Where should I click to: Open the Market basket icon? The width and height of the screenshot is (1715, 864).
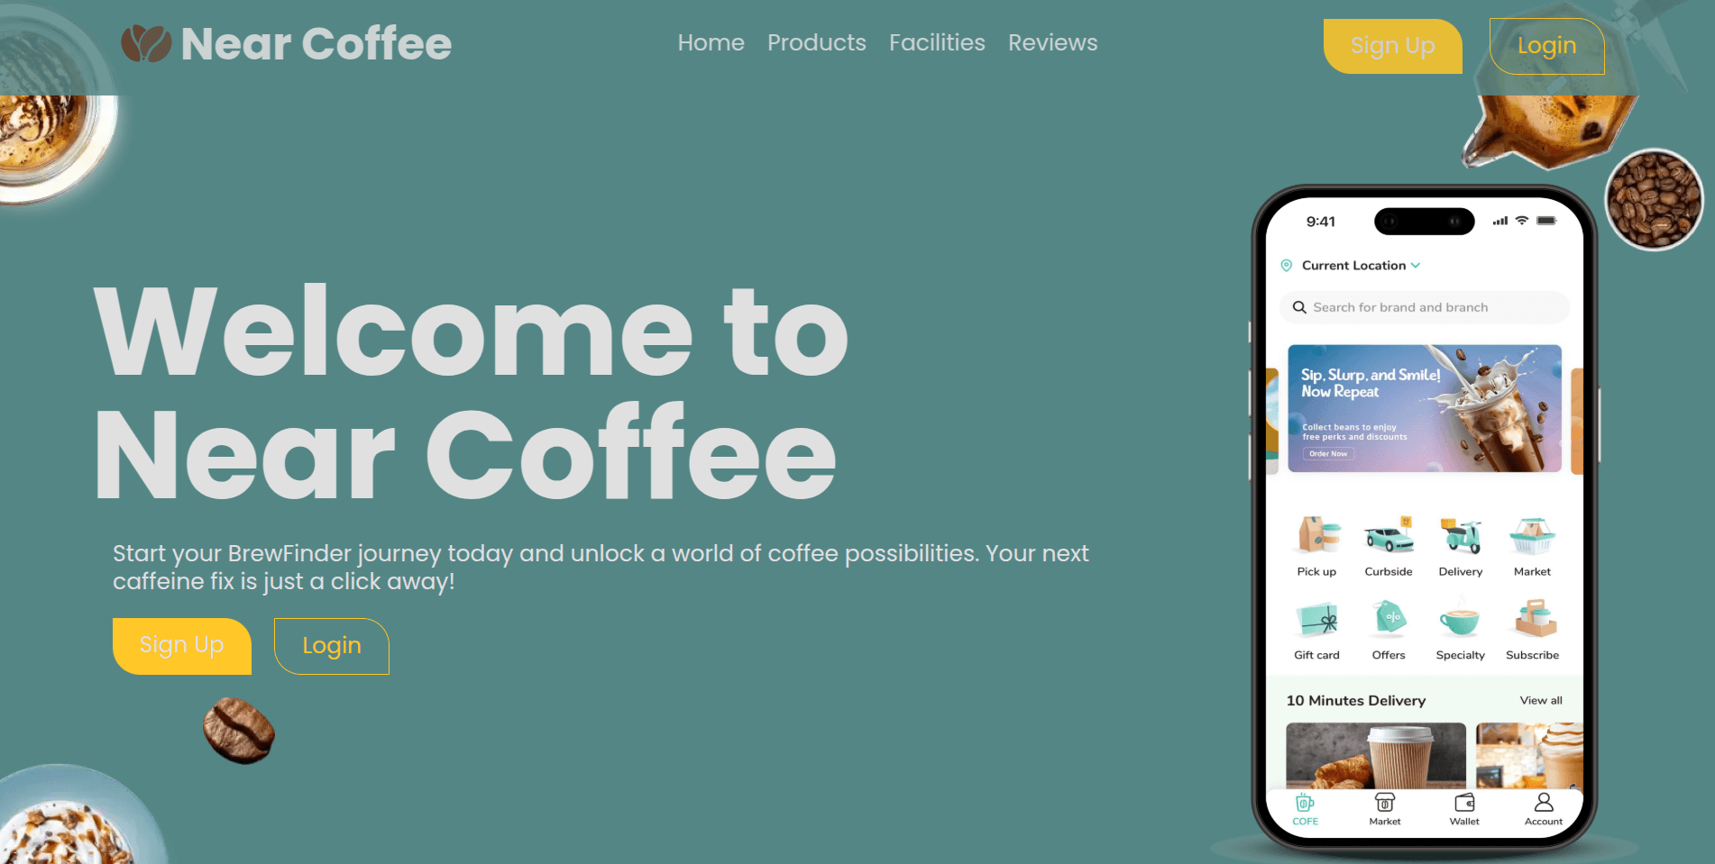[1532, 535]
